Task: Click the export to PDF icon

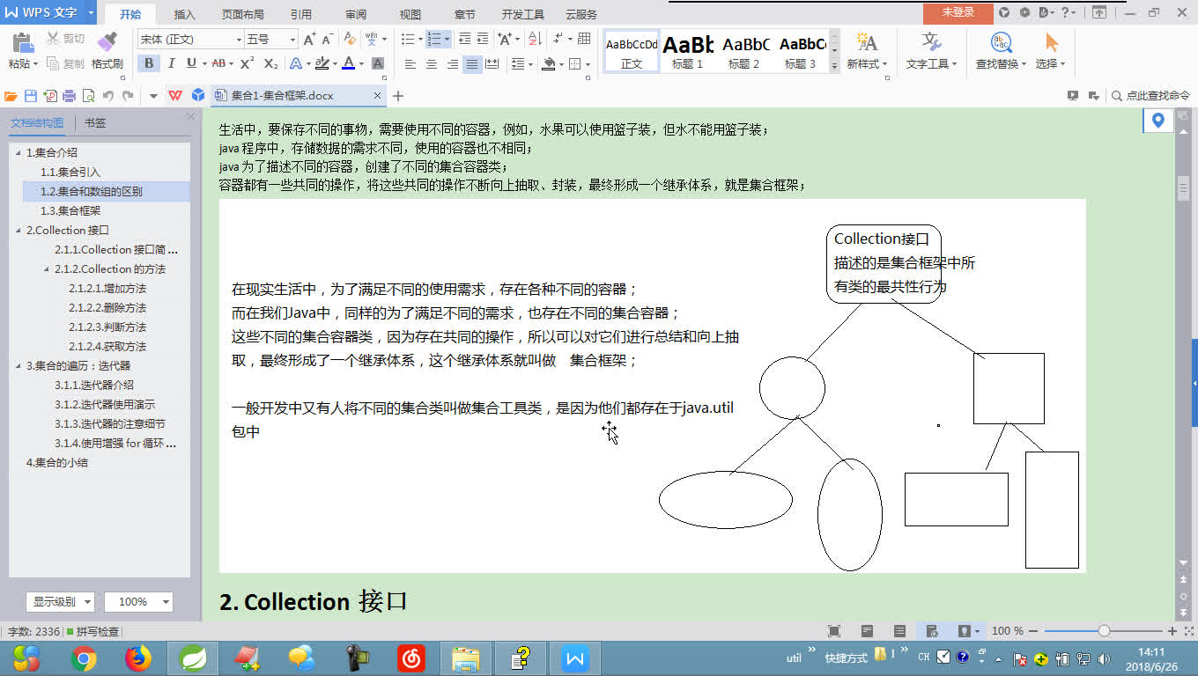Action: pos(50,96)
